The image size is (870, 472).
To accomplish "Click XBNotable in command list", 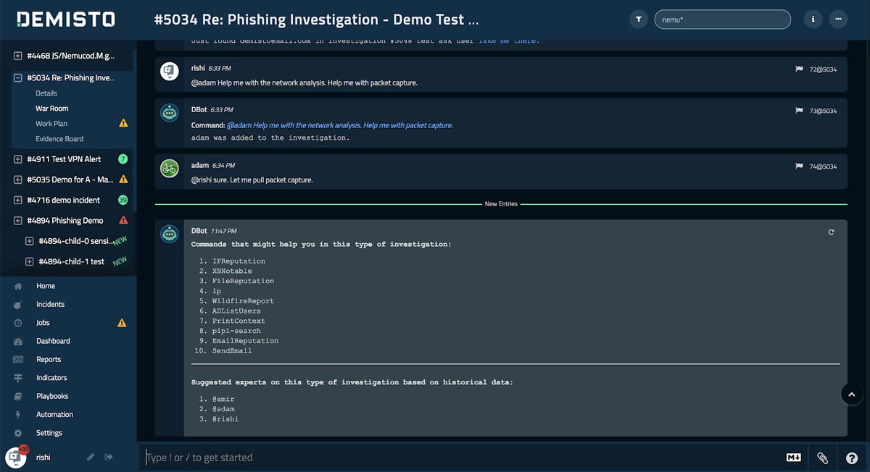I will coord(232,271).
